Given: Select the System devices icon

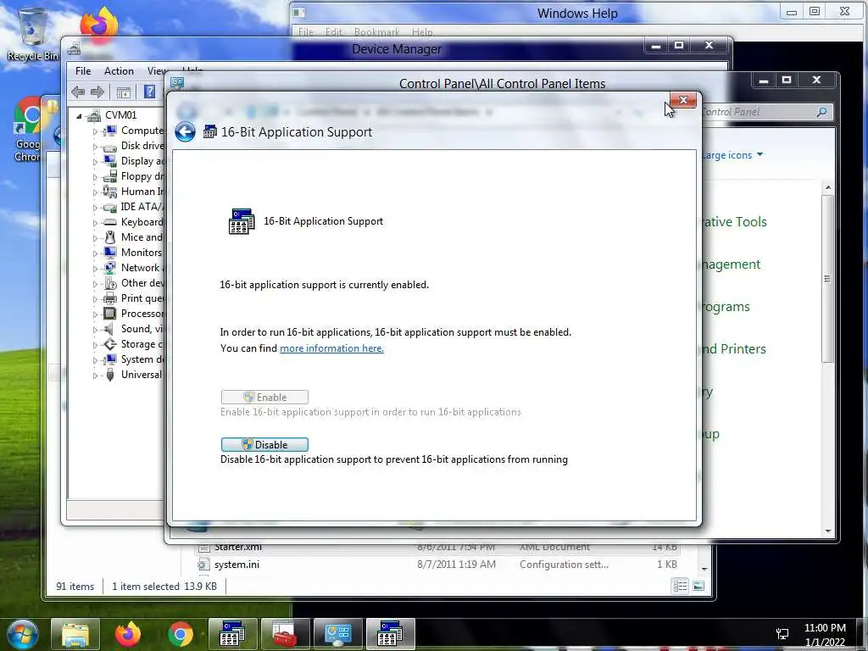Looking at the screenshot, I should tap(109, 359).
